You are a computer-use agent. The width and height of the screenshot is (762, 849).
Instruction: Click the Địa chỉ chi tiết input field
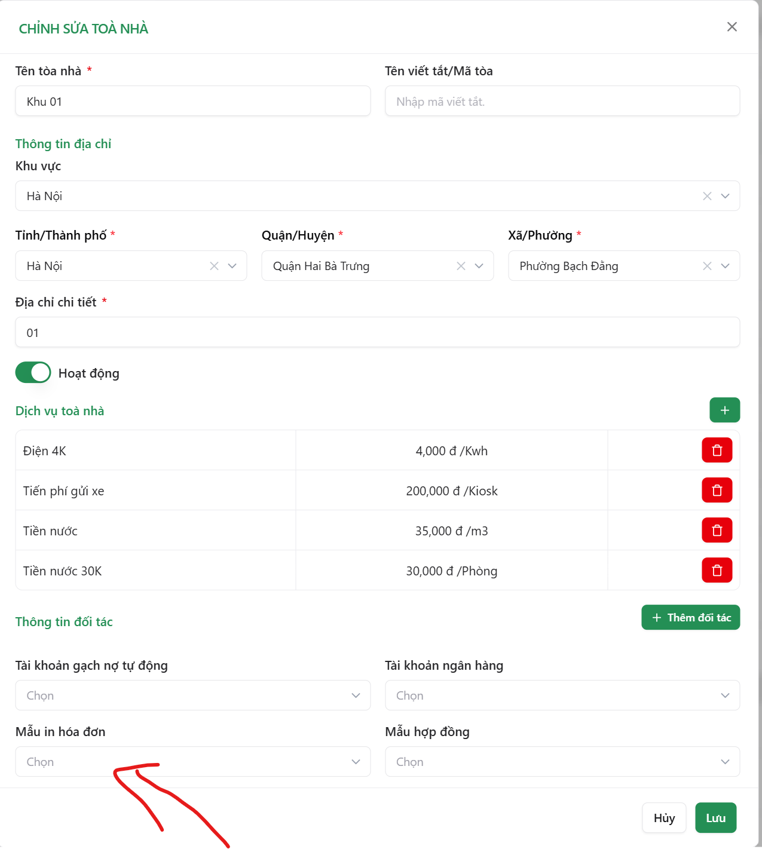click(x=377, y=333)
